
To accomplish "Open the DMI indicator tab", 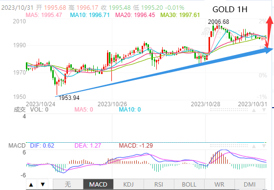I will [250, 184].
